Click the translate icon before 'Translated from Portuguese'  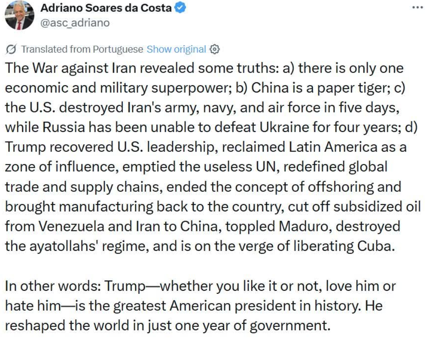[12, 49]
